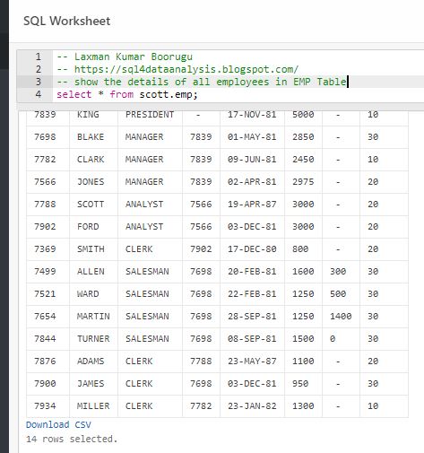Click employee number 7521
The height and width of the screenshot is (453, 424).
[x=45, y=294]
